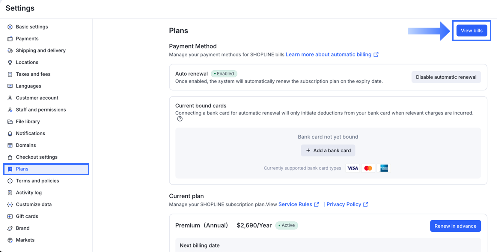The width and height of the screenshot is (497, 252).
Task: Open Staff and permissions section
Action: [41, 110]
